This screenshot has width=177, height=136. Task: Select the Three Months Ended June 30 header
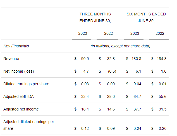point(95,17)
